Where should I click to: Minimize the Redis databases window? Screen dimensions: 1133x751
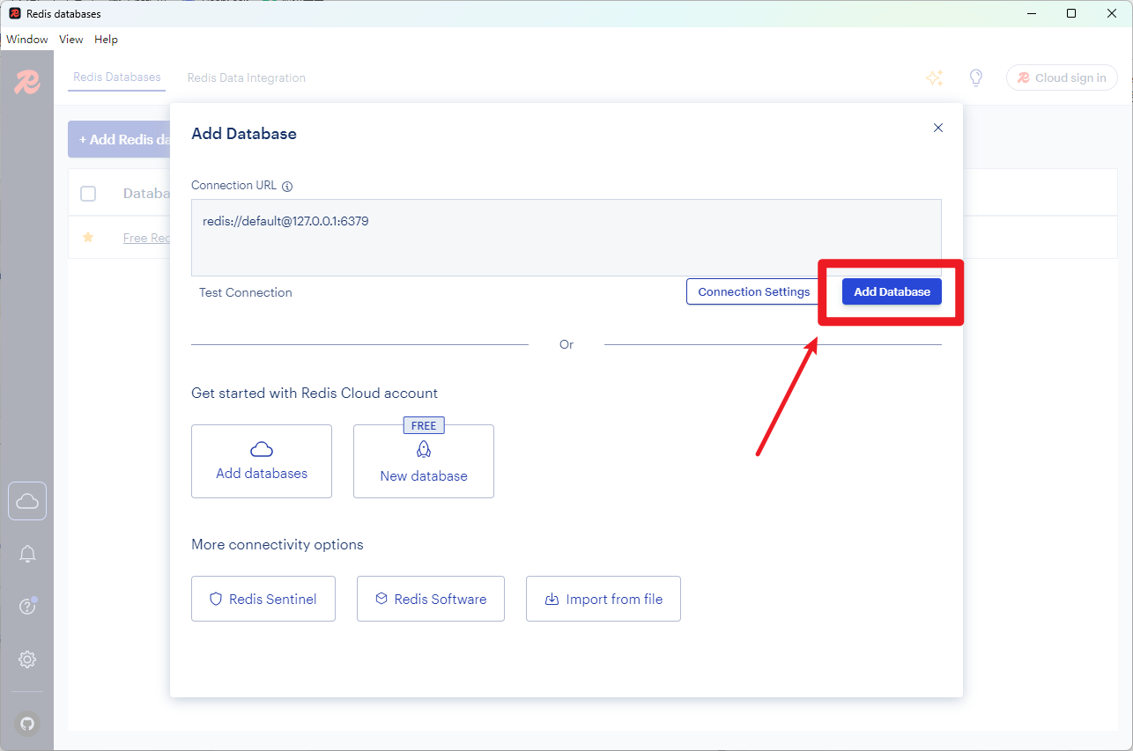(1032, 13)
